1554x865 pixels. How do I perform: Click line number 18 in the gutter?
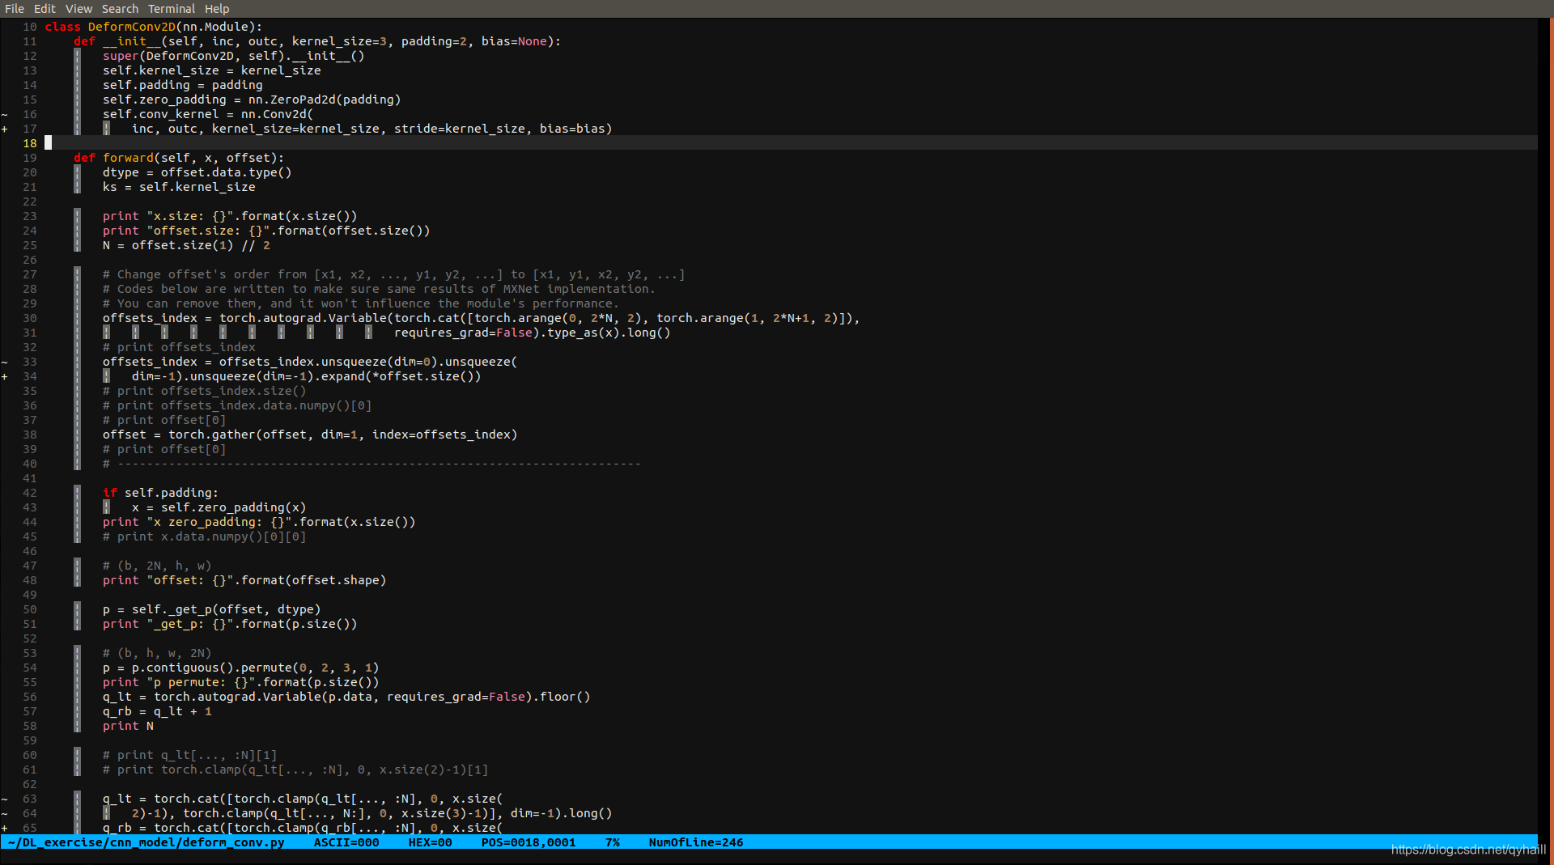[30, 143]
